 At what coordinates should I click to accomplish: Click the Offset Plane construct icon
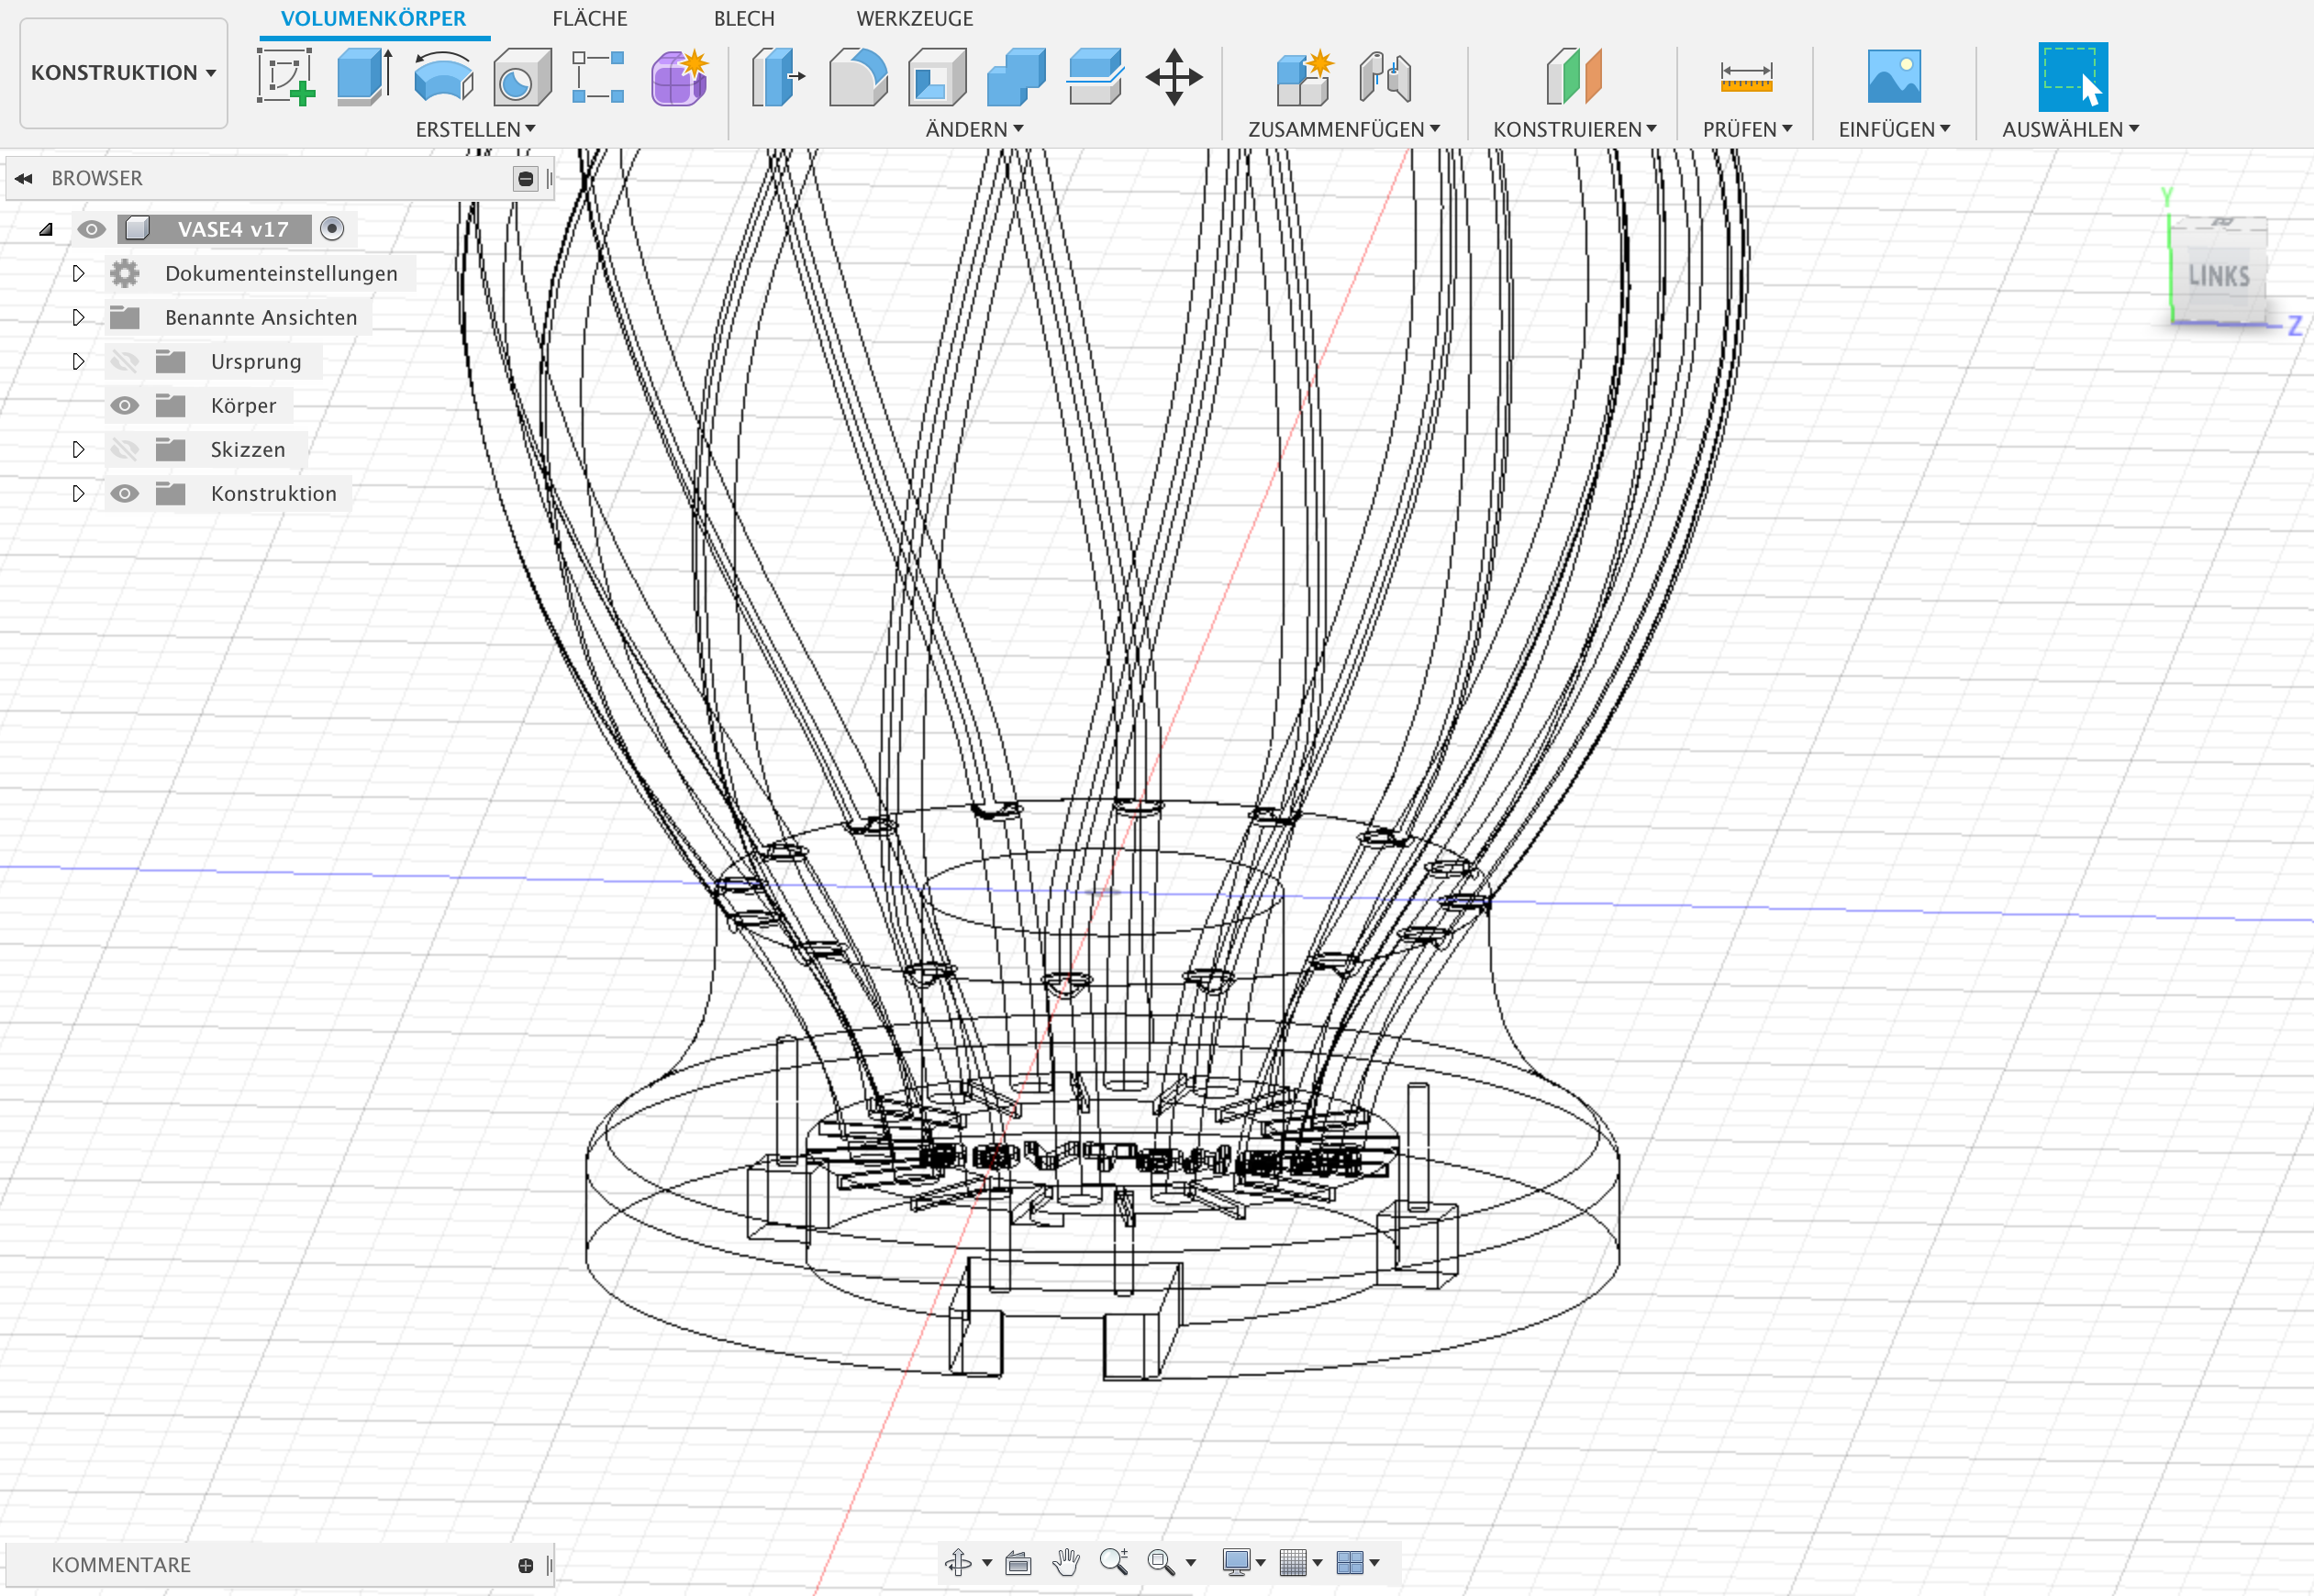(x=1574, y=76)
